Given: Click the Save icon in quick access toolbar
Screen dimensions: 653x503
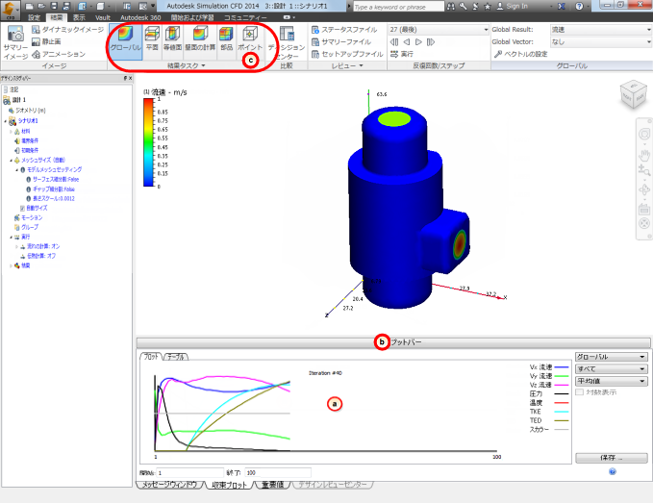Looking at the screenshot, I should tap(54, 6).
